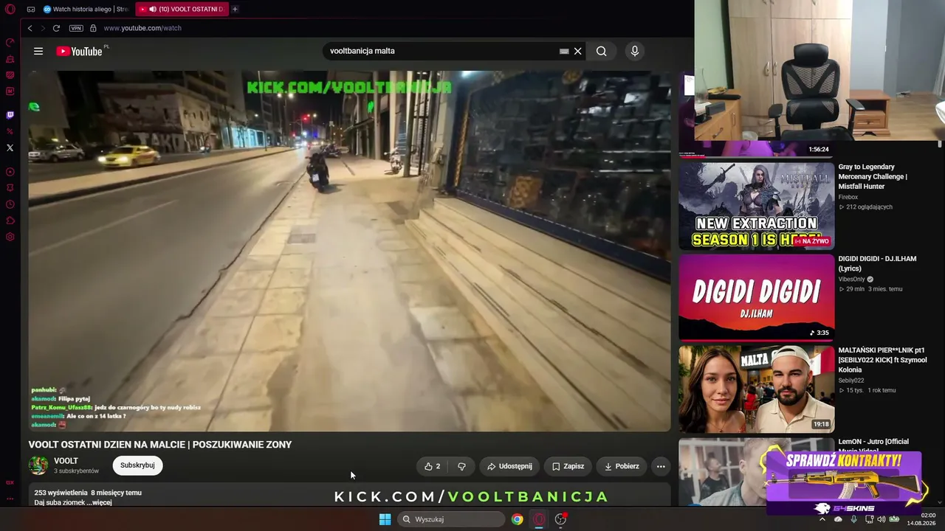945x531 pixels.
Task: Open the Opera GX main menu logo
Action: click(10, 10)
